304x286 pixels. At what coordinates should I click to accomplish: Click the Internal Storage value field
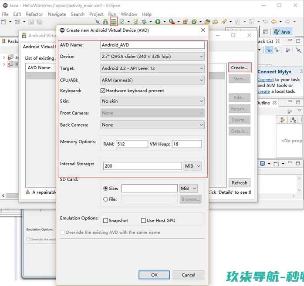point(142,166)
